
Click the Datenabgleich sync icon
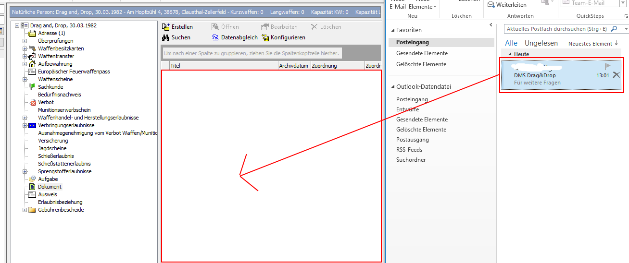(216, 37)
